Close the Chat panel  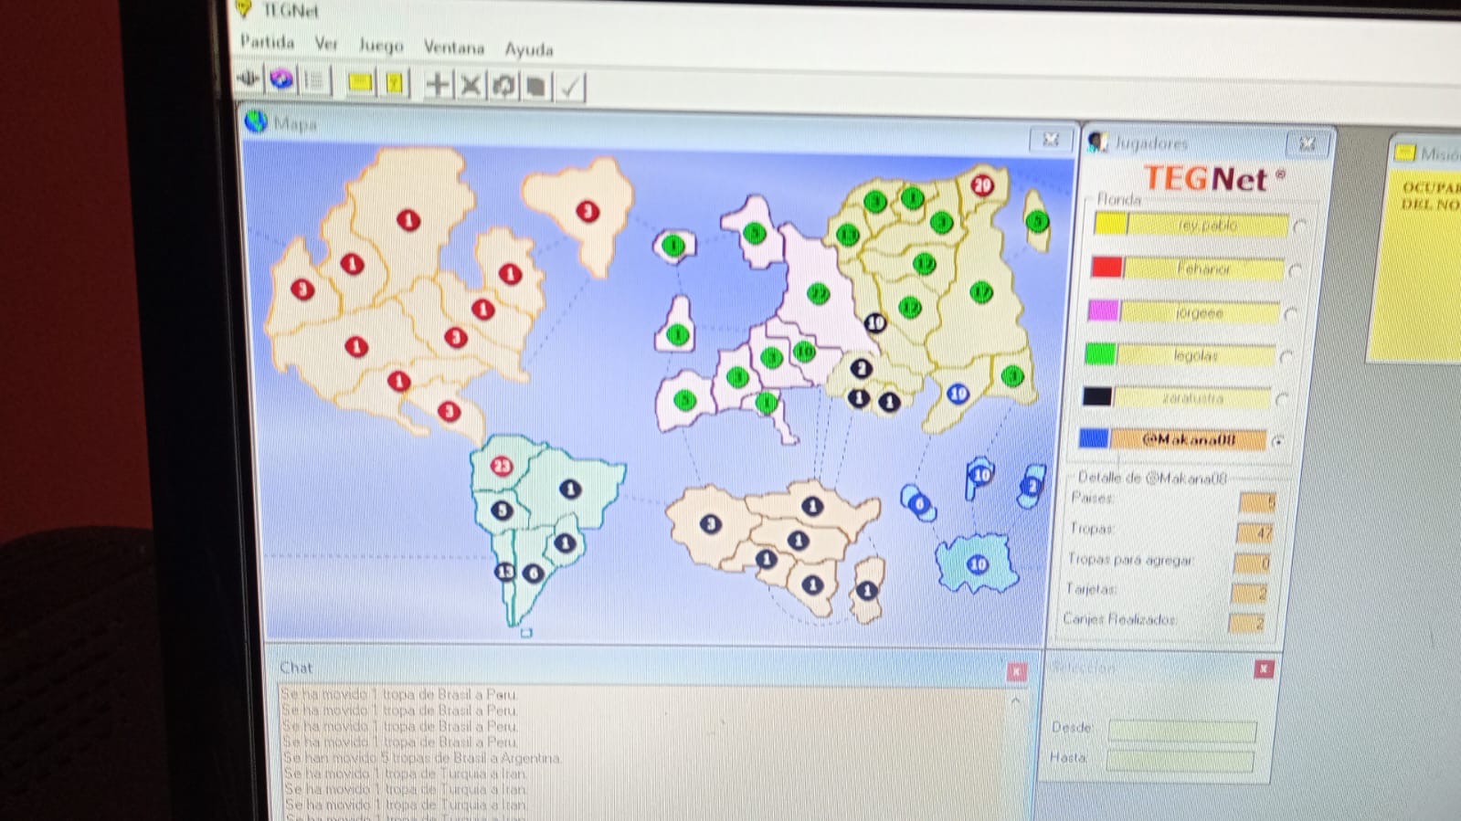tap(1016, 671)
